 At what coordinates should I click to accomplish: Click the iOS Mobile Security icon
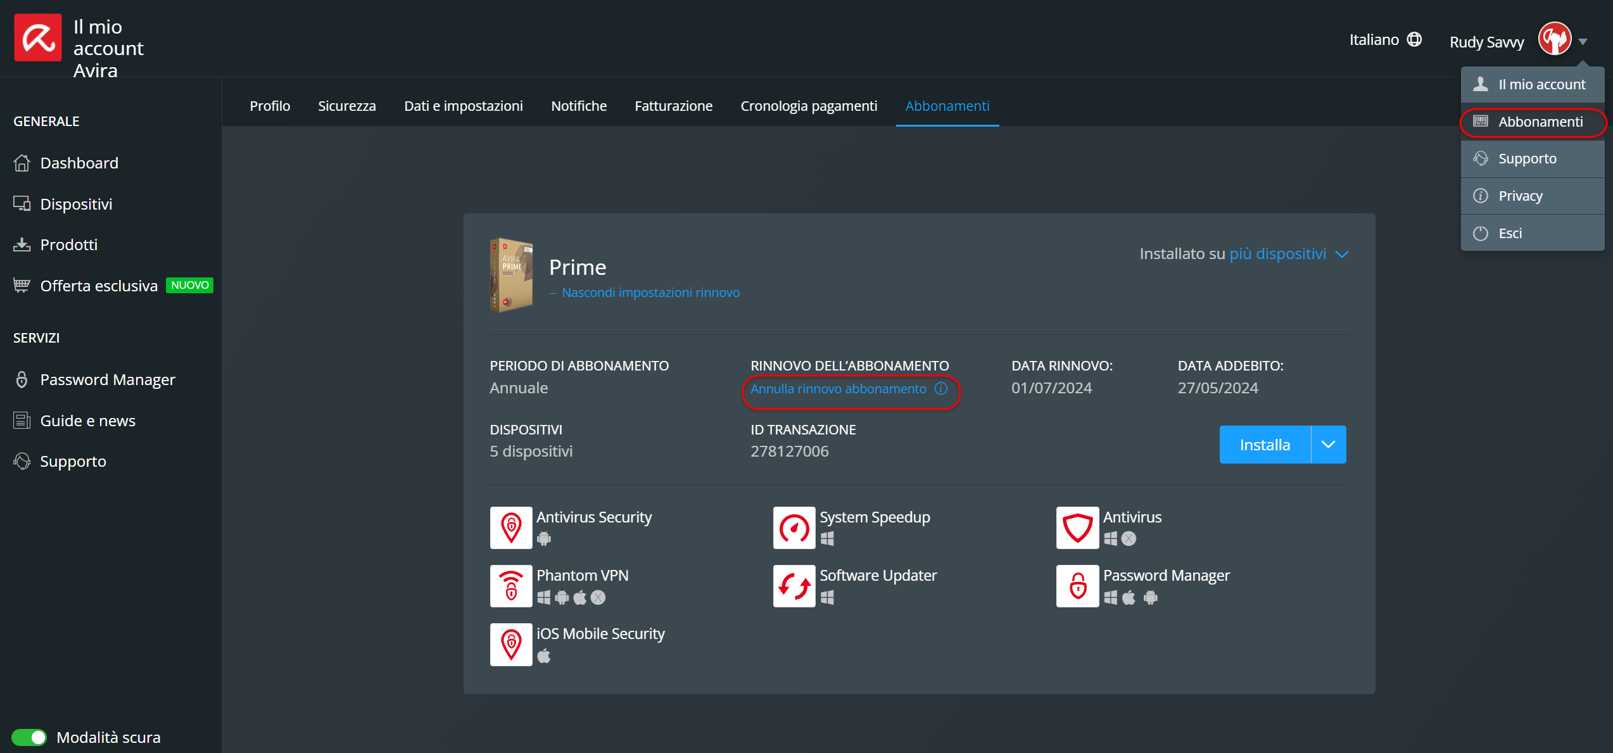point(510,644)
